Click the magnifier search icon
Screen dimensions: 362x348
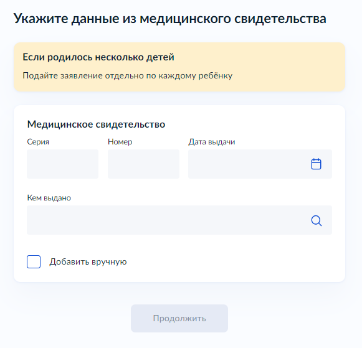317,221
